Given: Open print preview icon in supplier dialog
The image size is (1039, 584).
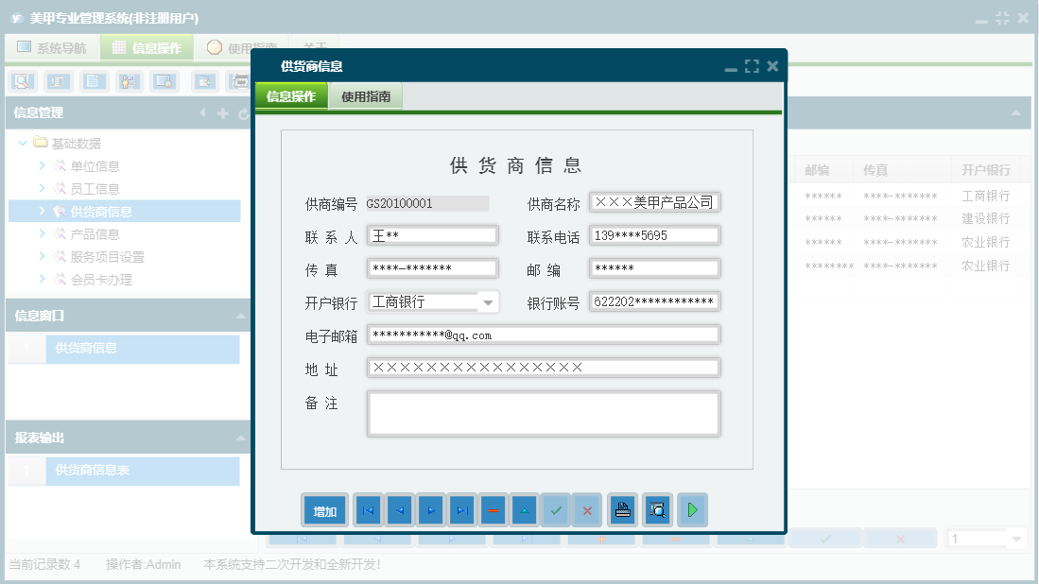Looking at the screenshot, I should point(657,509).
